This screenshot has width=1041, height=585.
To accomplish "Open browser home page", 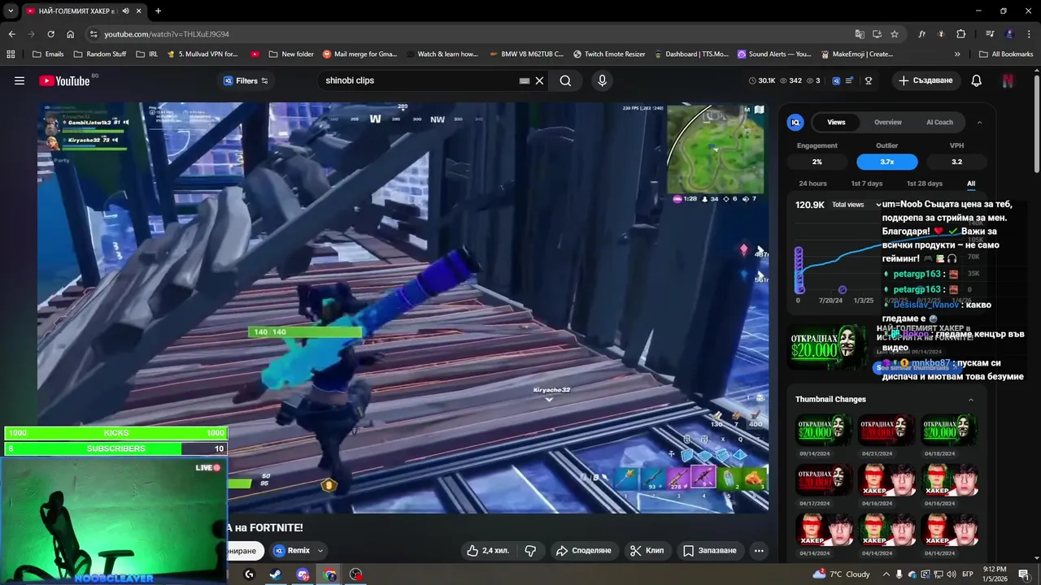I will tap(70, 34).
